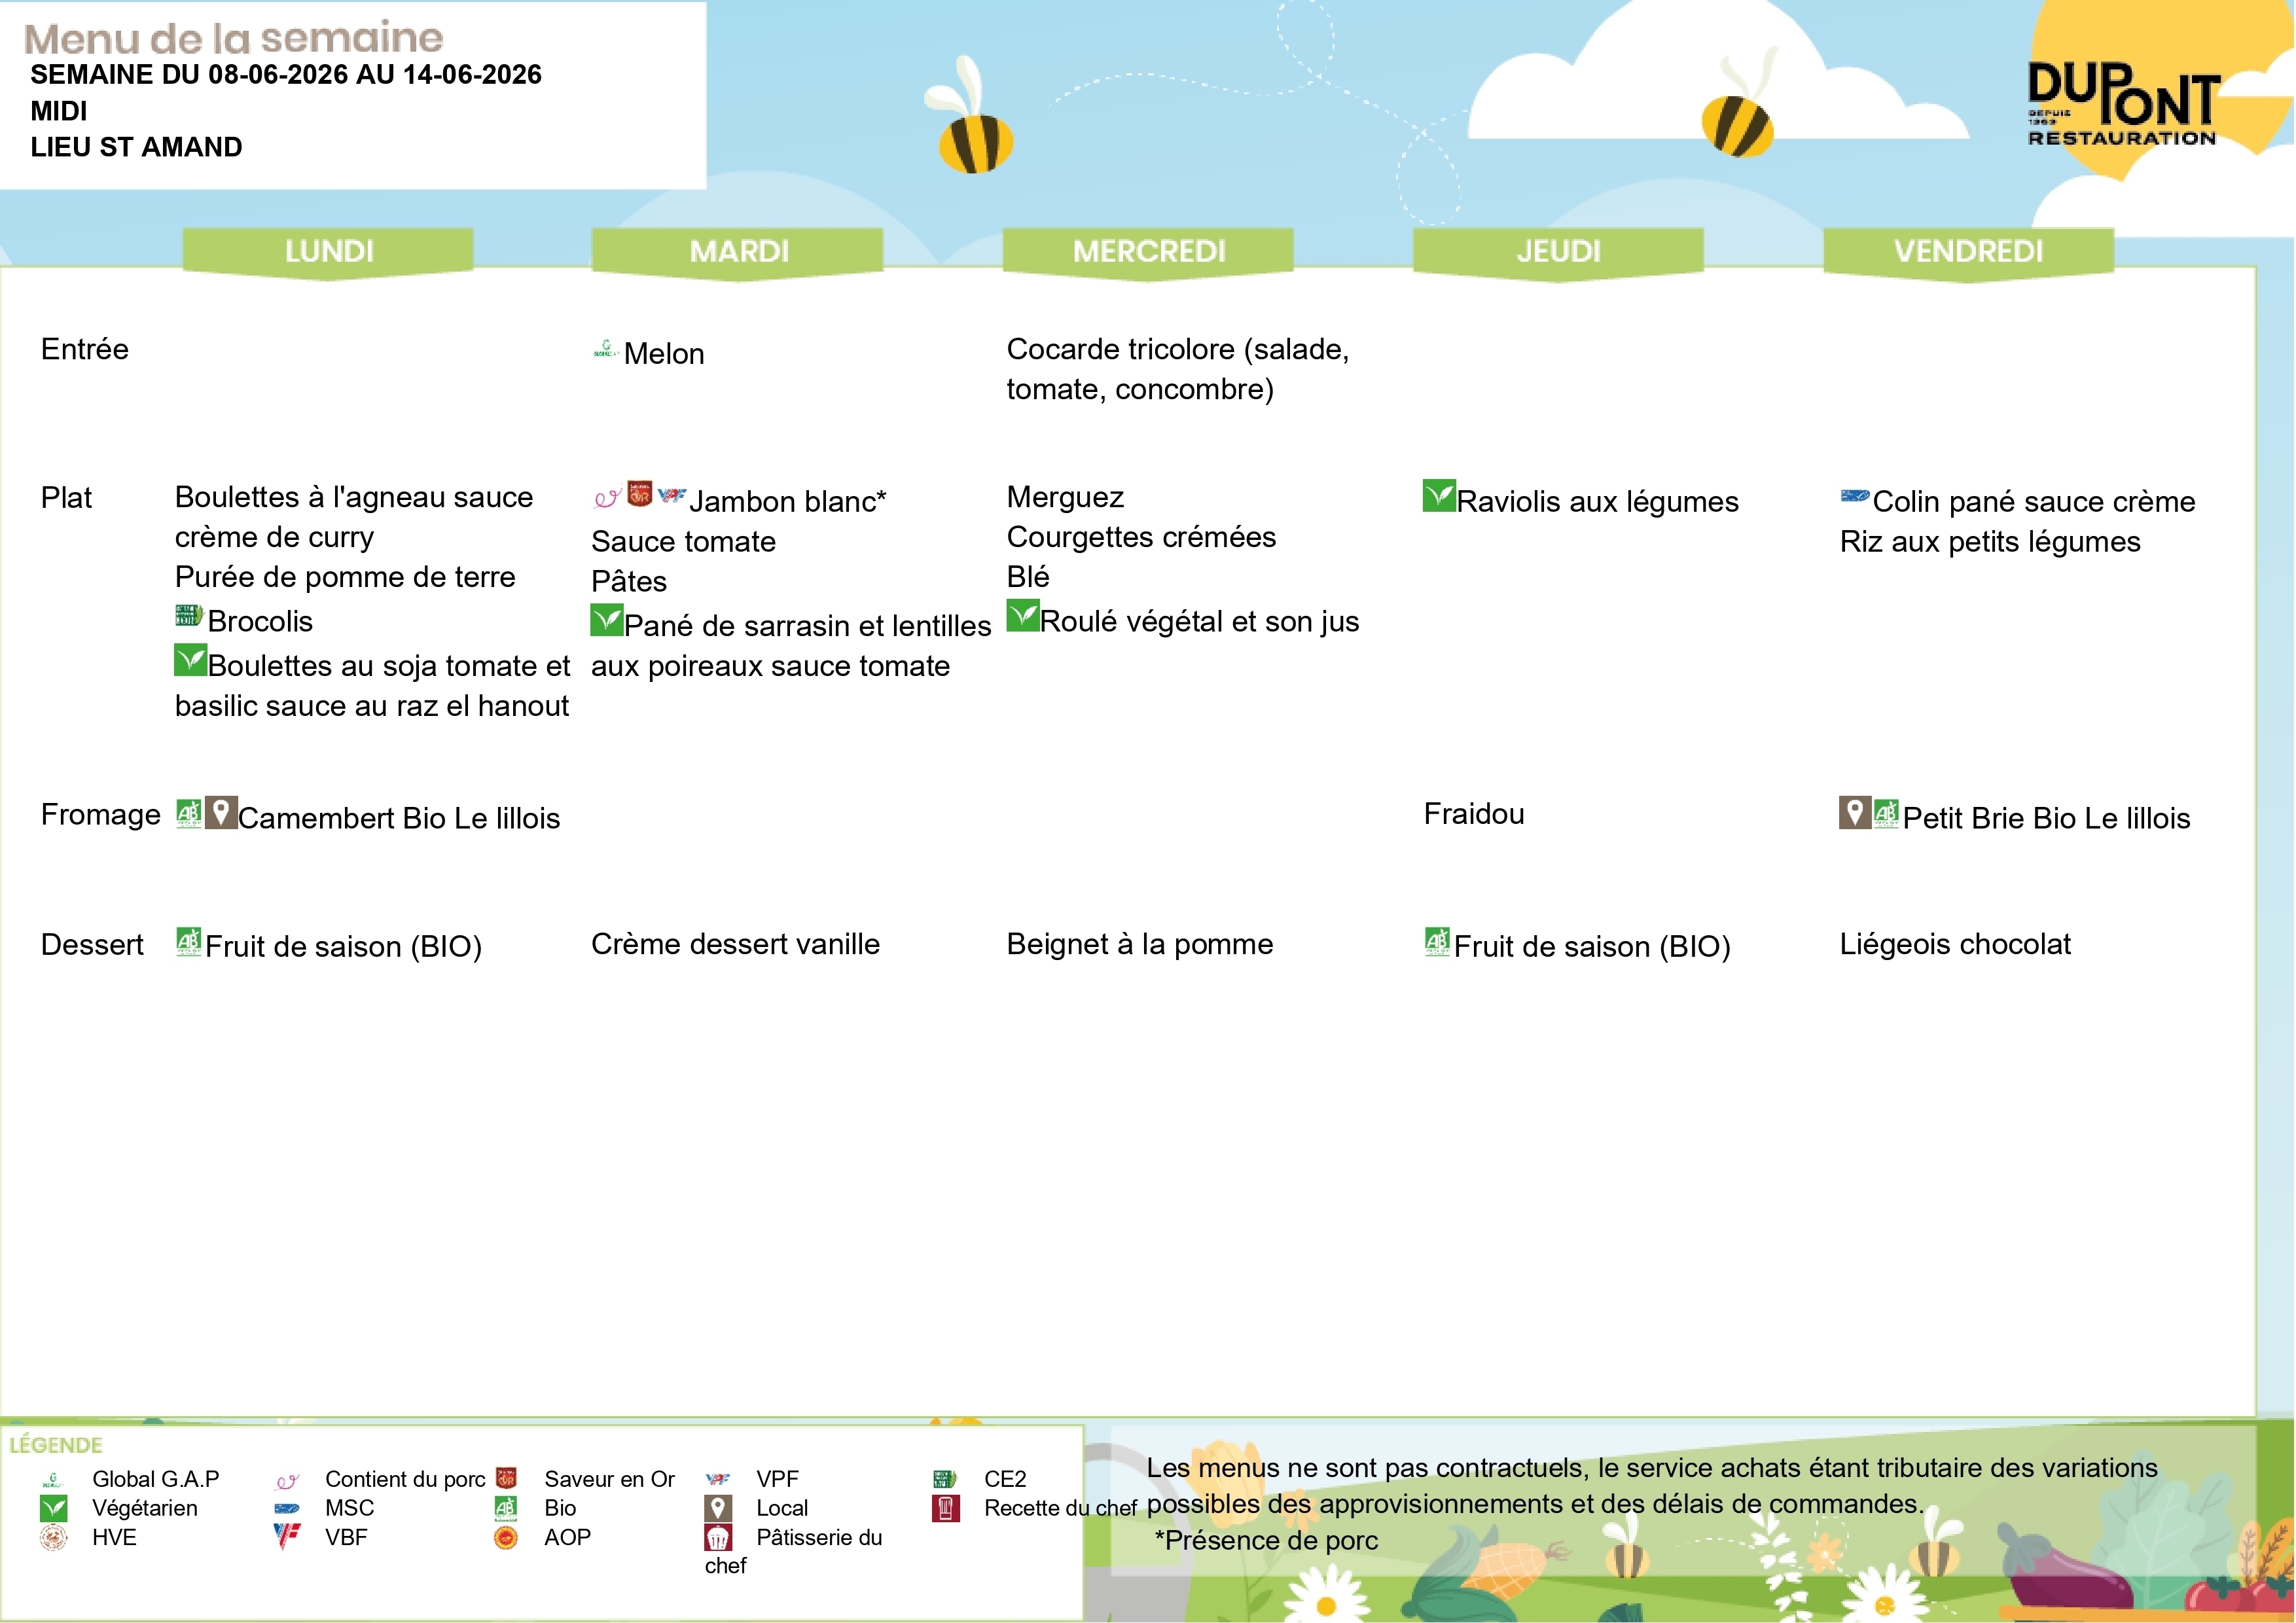Click the VPF icon next to Jambon blanc
The height and width of the screenshot is (1623, 2296).
coord(671,494)
